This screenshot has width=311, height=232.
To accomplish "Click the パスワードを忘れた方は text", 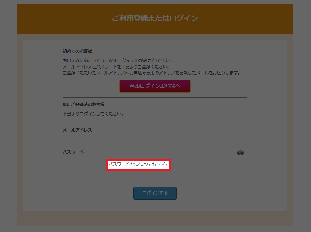I will [132, 164].
